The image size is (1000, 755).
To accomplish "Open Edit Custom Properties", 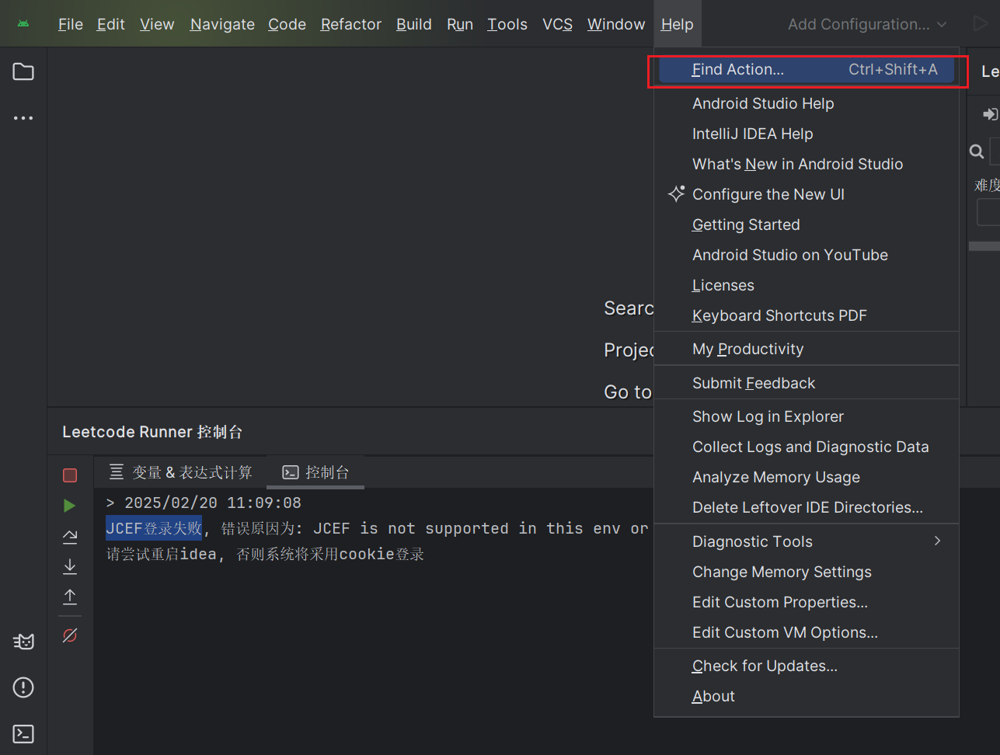I will (807, 602).
